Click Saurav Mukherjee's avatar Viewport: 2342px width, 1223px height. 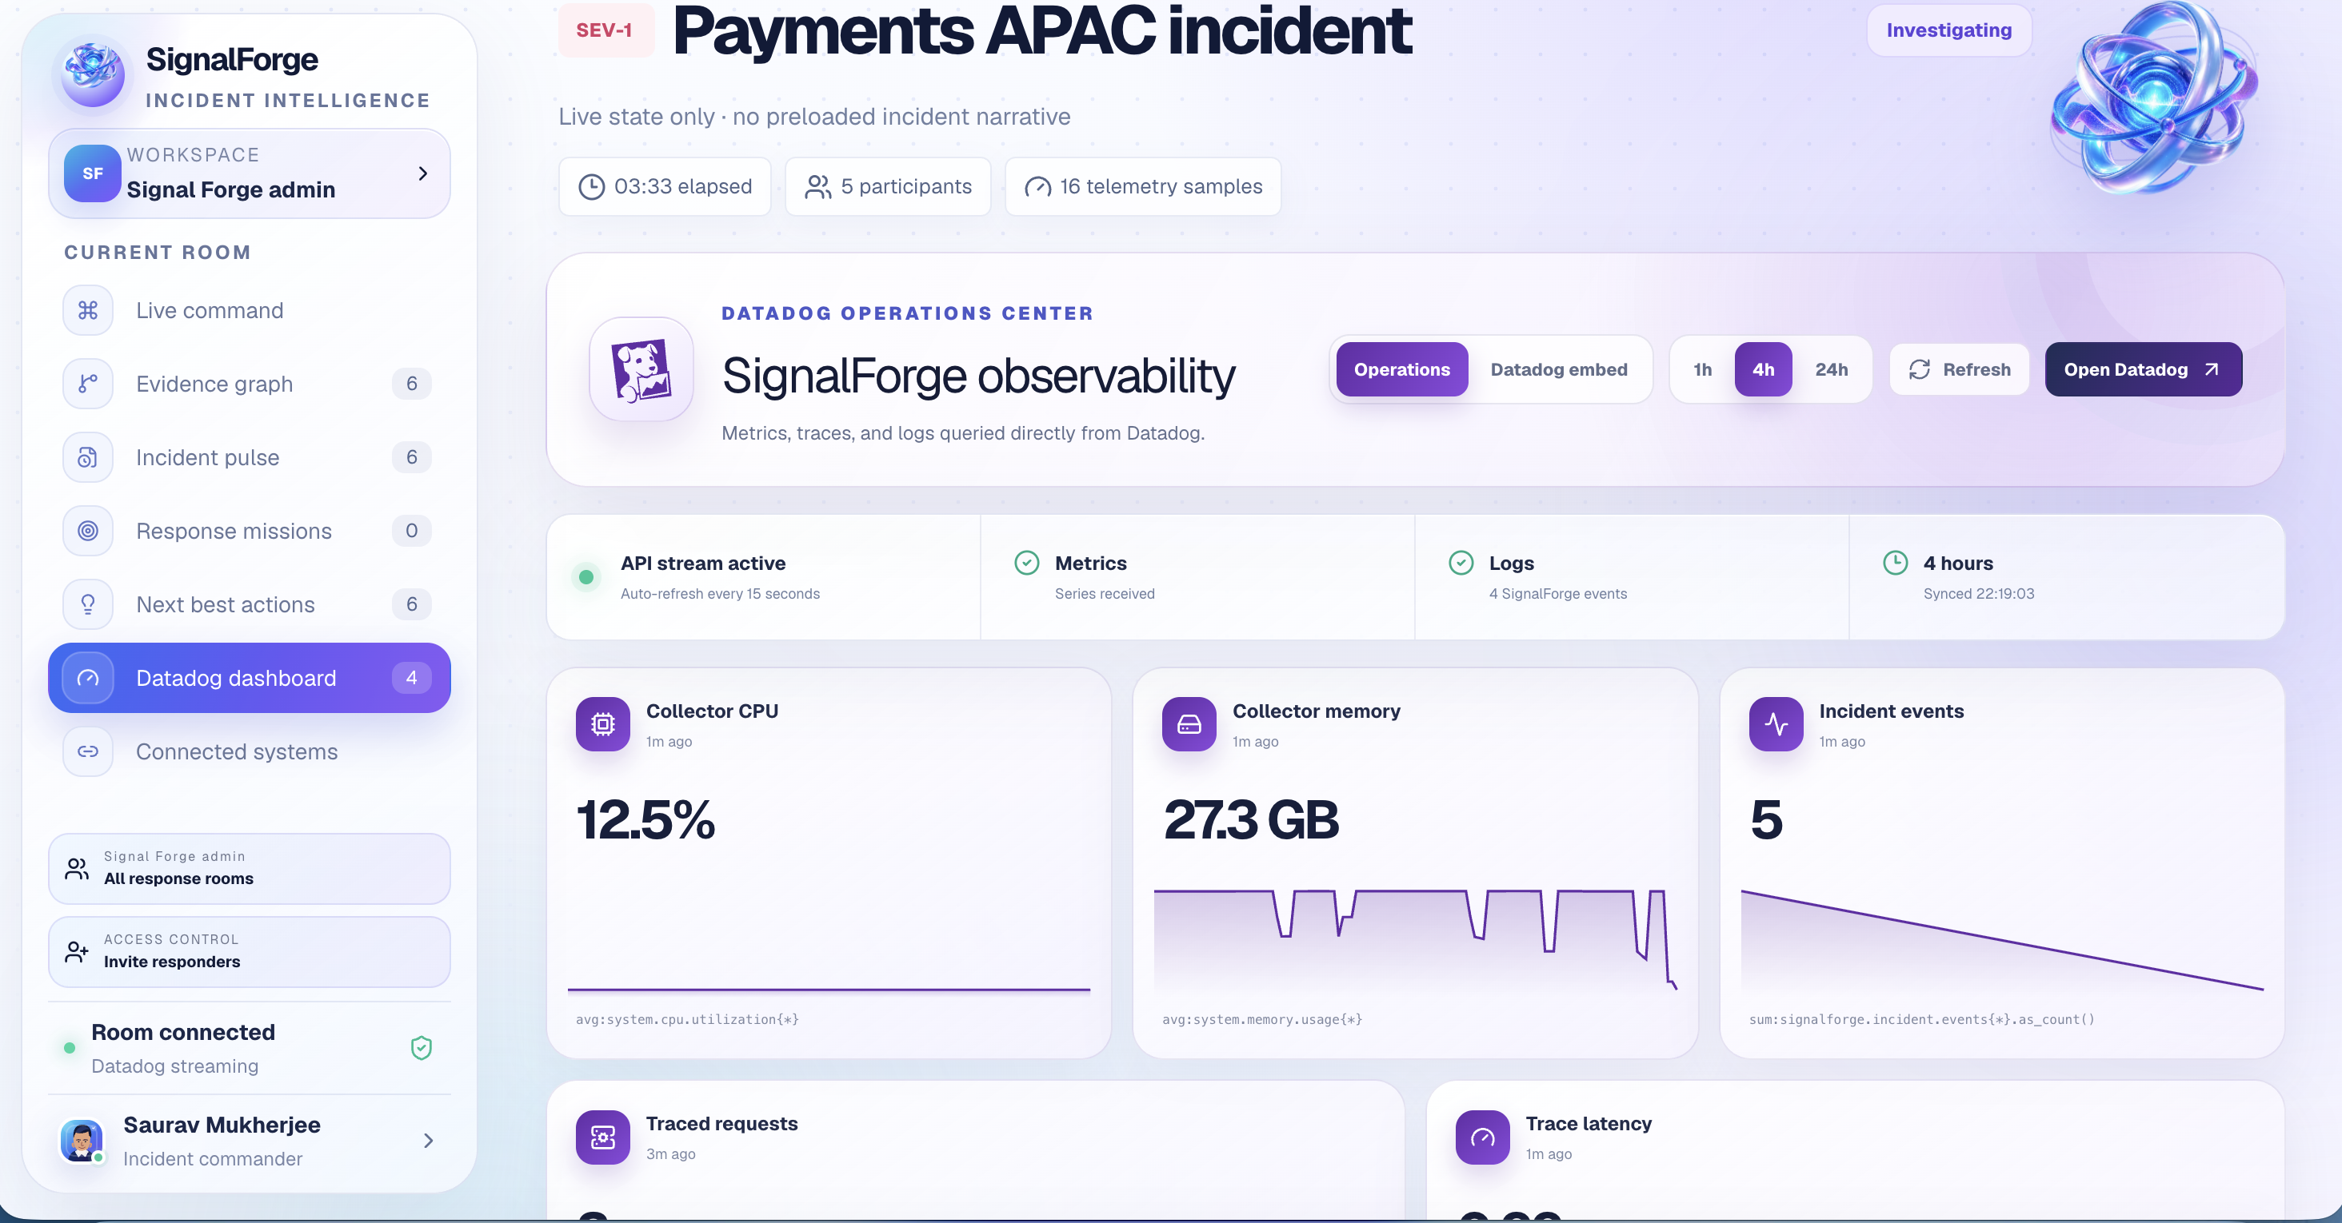click(82, 1141)
